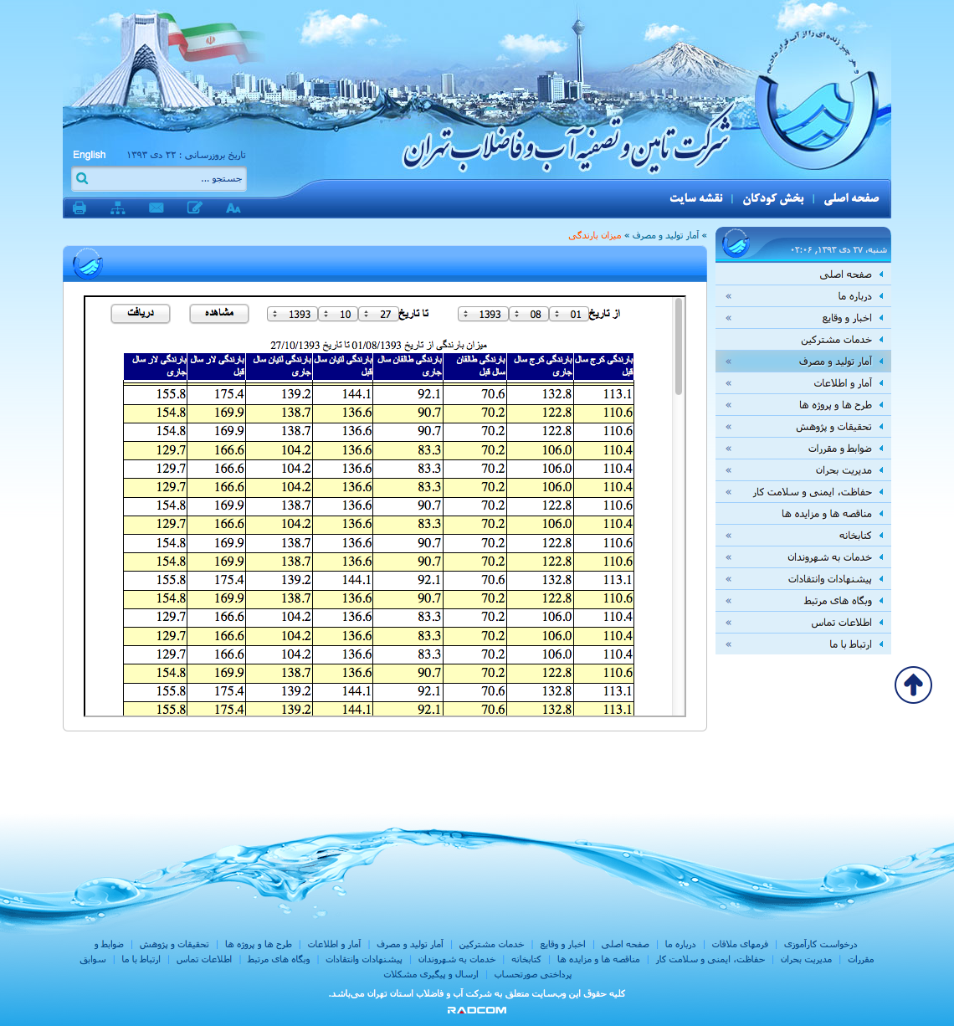
Task: Click column header بارندگی طالقان سال قبل
Action: point(475,367)
